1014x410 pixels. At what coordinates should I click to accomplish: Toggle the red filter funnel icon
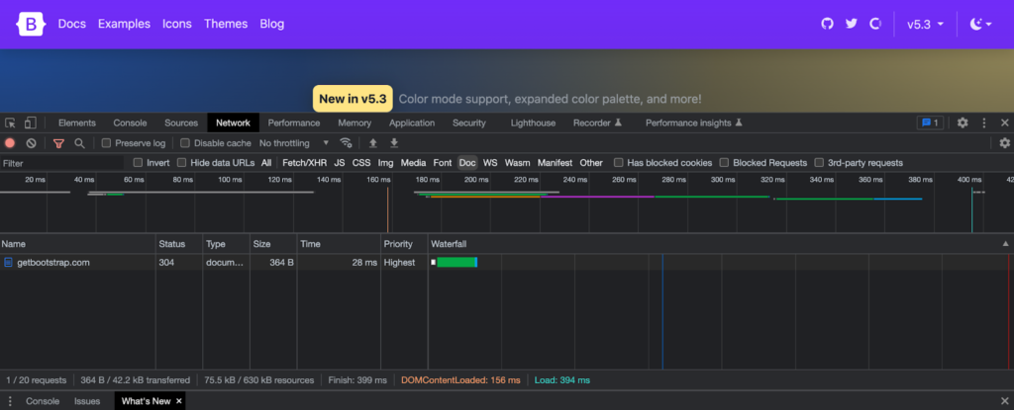(x=58, y=143)
